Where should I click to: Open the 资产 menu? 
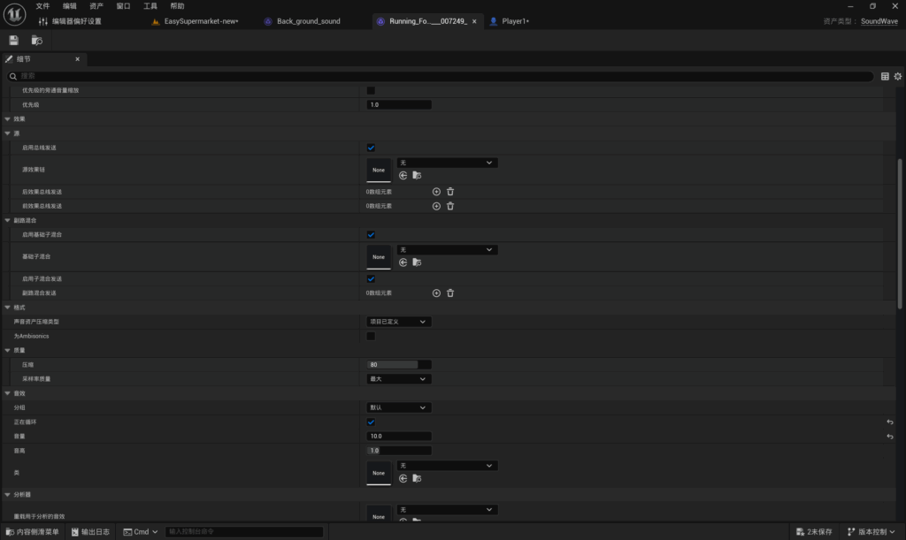click(x=96, y=6)
